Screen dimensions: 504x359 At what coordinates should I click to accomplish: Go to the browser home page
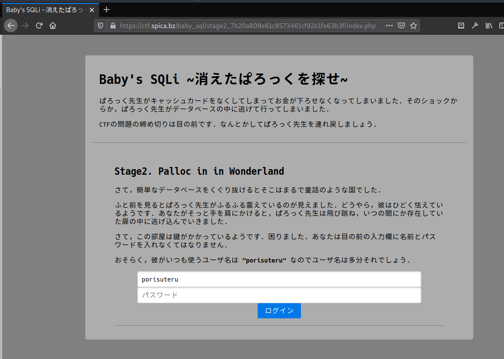53,26
